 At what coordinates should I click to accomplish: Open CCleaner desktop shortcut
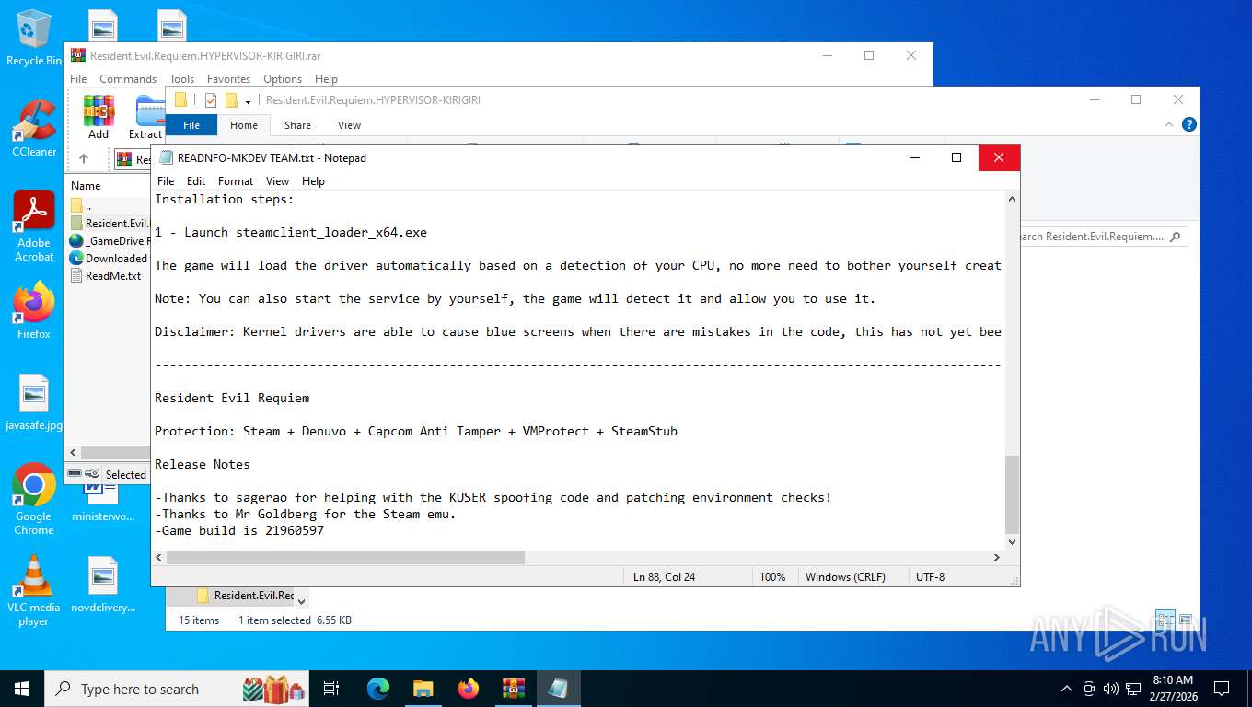(34, 128)
